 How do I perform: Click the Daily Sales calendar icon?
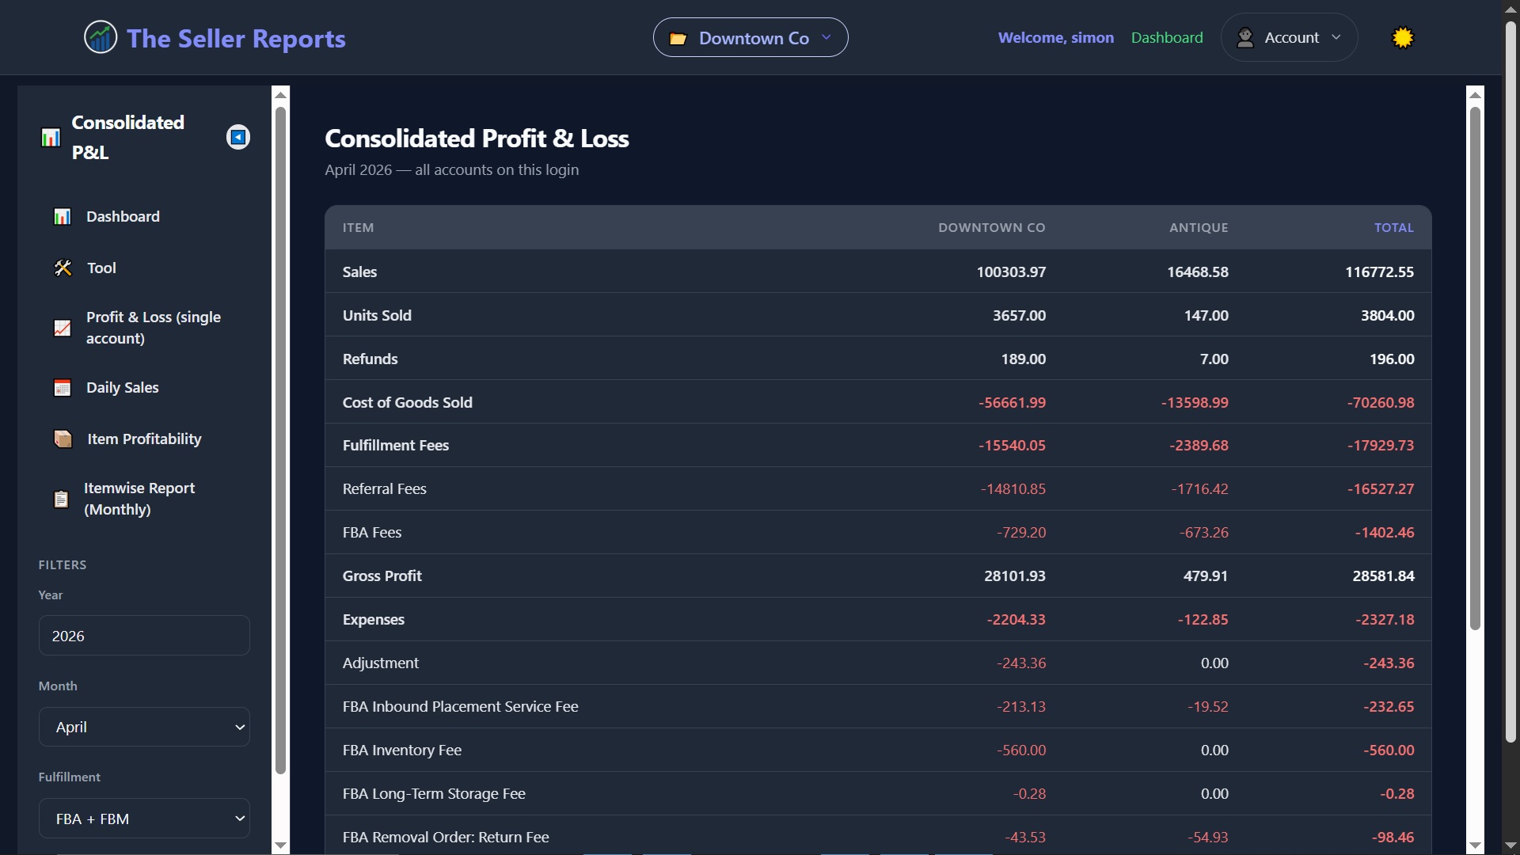click(63, 388)
